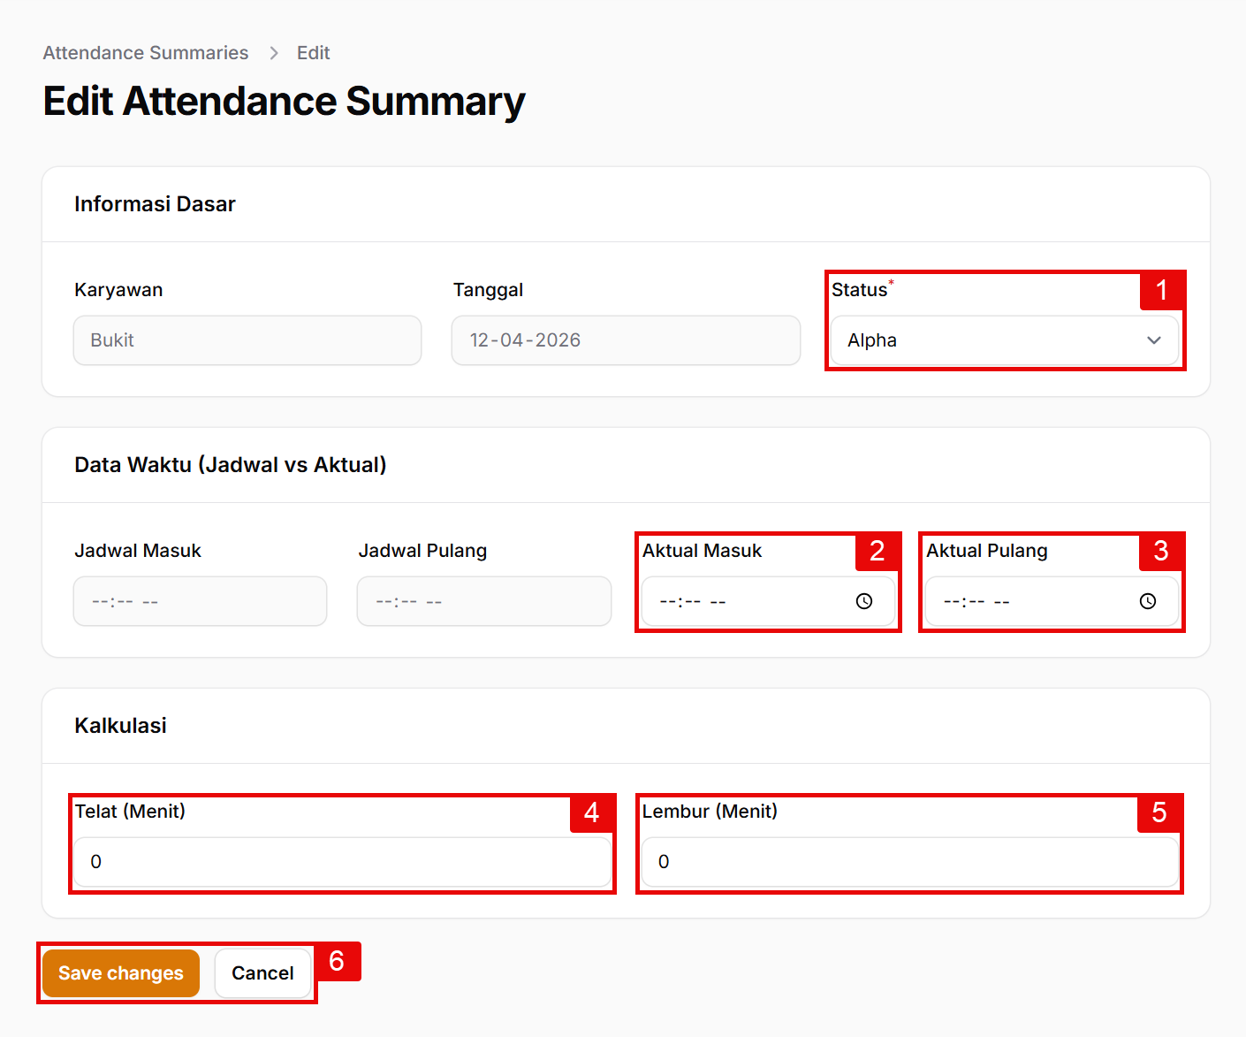Open the Aktual Pulang clock picker icon
1246x1037 pixels.
coord(1148,601)
